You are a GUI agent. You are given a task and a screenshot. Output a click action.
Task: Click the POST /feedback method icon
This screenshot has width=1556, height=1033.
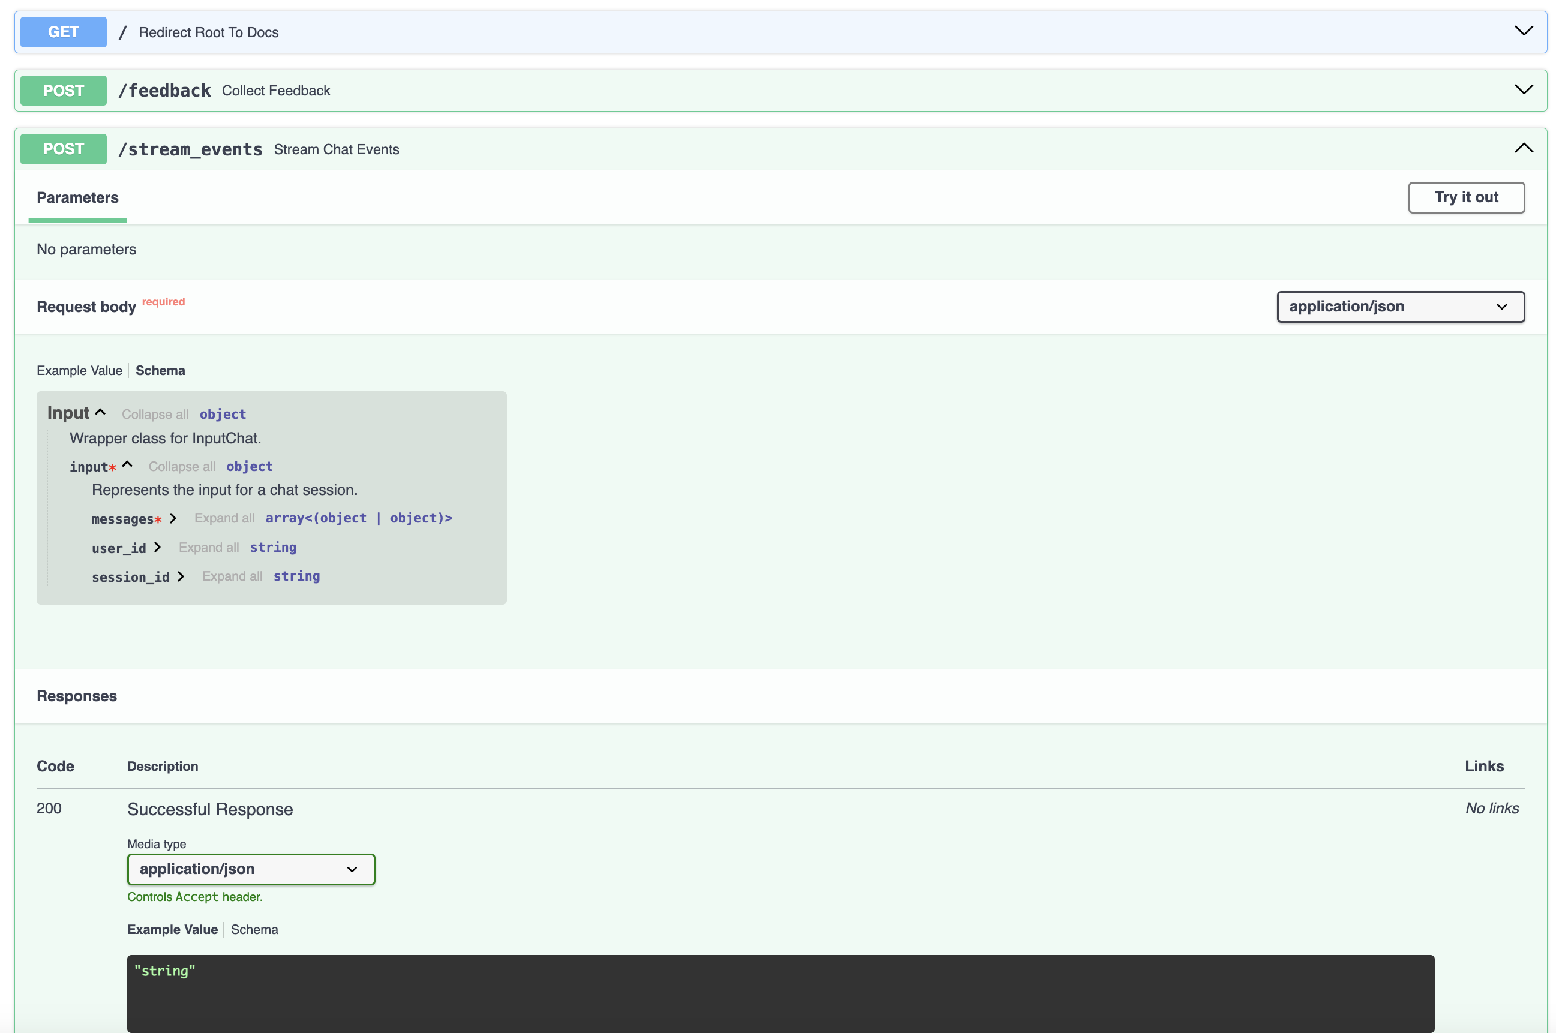coord(62,90)
